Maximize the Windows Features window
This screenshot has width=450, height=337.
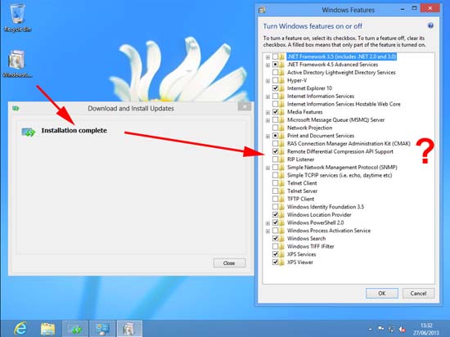click(x=414, y=9)
